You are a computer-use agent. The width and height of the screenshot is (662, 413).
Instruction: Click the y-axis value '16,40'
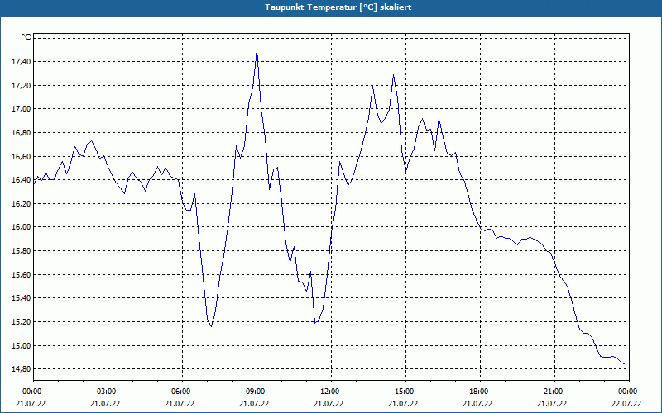[22, 180]
